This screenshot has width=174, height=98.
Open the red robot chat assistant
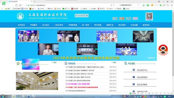(163, 50)
